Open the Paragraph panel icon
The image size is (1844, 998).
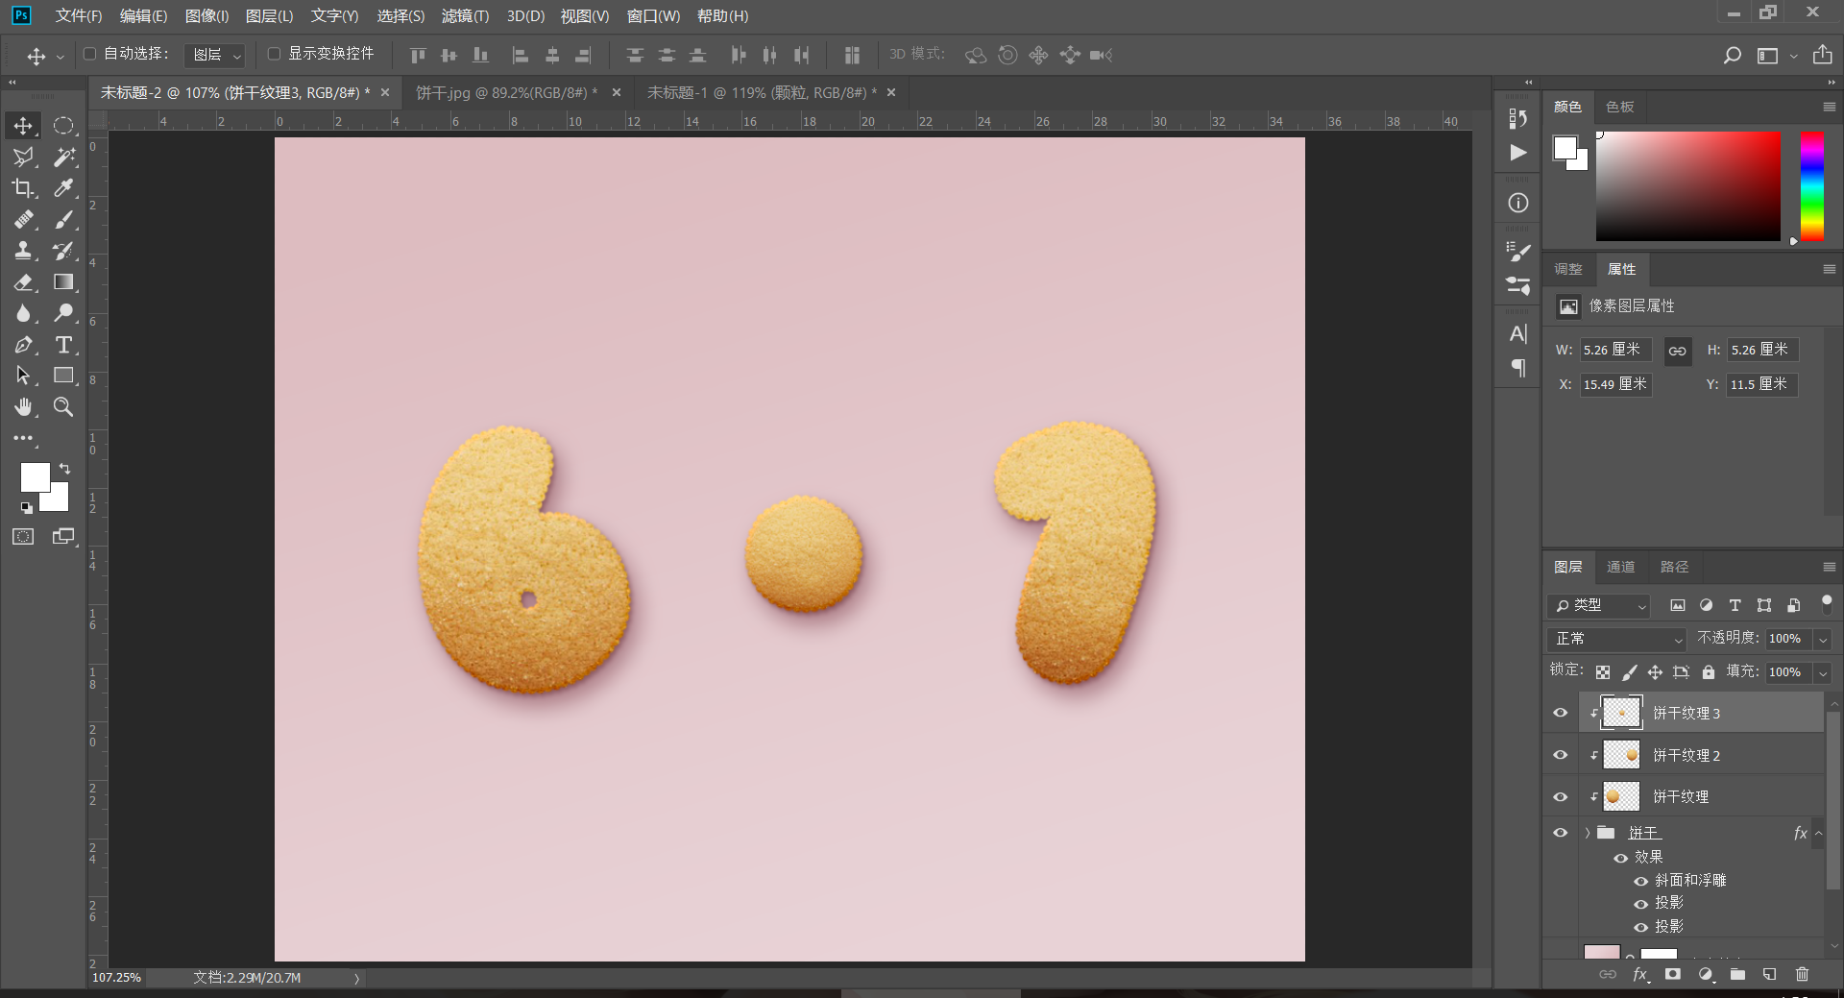click(1517, 368)
